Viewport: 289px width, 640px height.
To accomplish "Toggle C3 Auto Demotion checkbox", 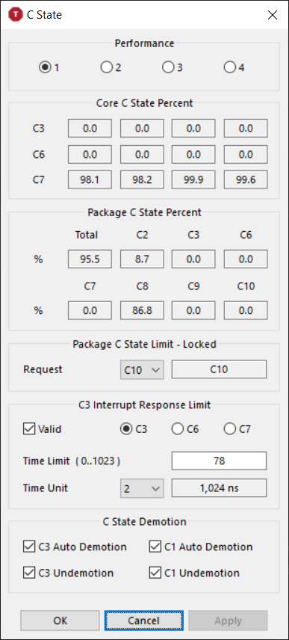I will 29,547.
